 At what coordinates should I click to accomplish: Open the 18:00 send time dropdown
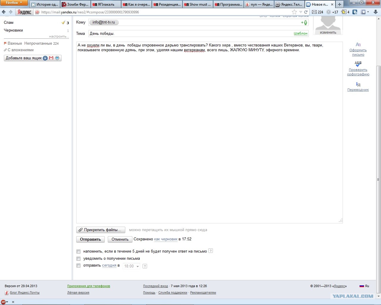tap(131, 266)
